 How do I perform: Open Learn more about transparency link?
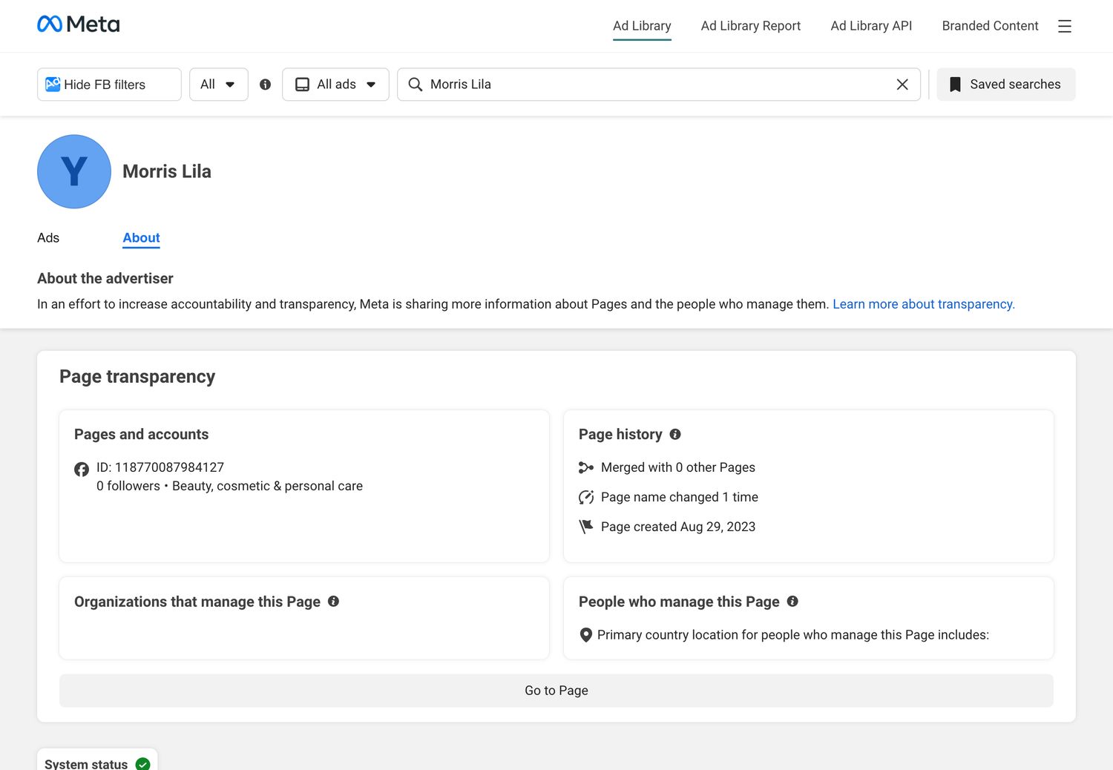click(x=924, y=304)
